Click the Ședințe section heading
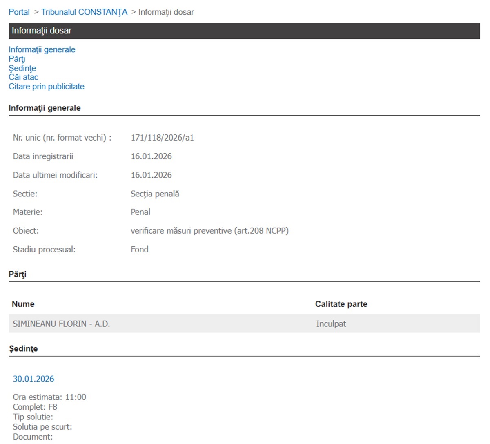Viewport: 490px width, 444px height. coord(23,349)
